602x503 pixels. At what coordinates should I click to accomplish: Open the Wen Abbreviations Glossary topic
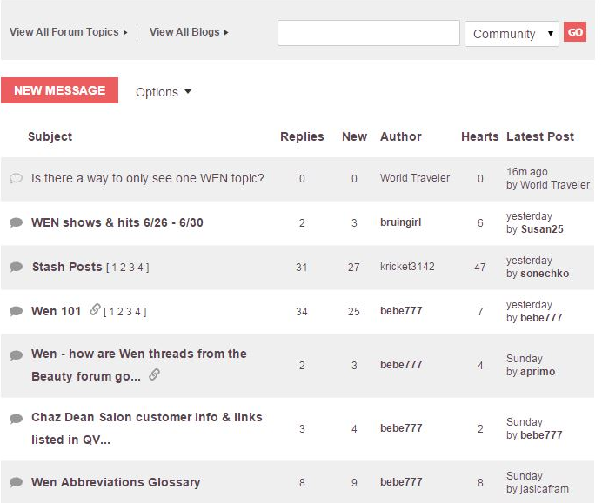click(116, 482)
